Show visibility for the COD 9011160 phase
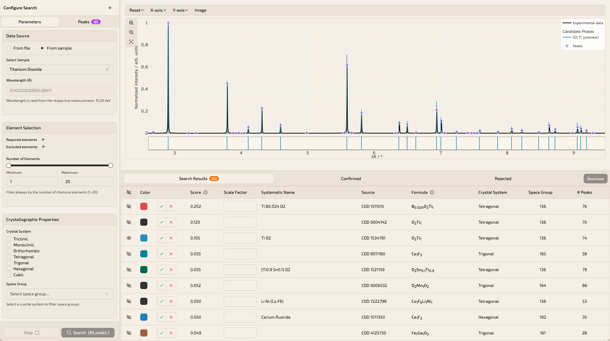Image resolution: width=610 pixels, height=341 pixels. (x=129, y=254)
